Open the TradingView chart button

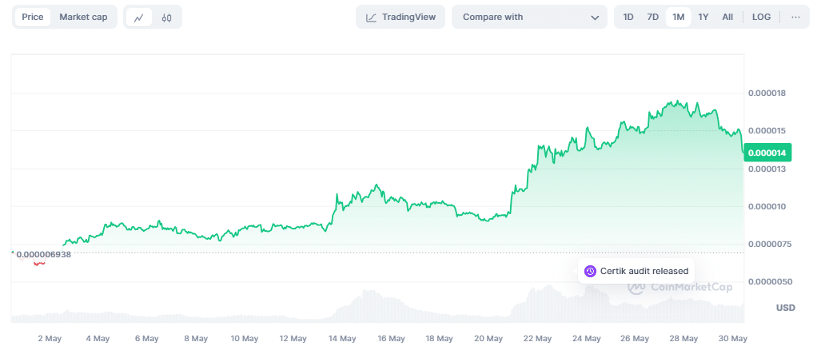(x=400, y=17)
